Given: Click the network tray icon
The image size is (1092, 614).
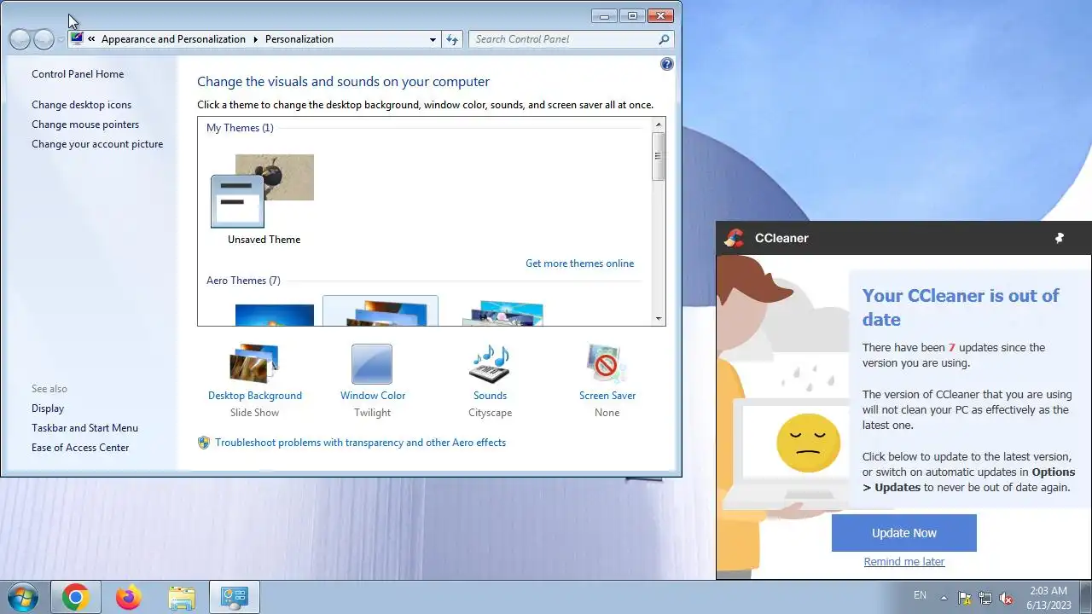Looking at the screenshot, I should coord(985,598).
